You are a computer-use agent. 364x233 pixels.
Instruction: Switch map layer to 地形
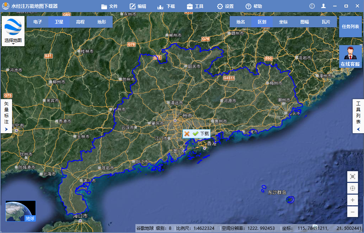102,22
